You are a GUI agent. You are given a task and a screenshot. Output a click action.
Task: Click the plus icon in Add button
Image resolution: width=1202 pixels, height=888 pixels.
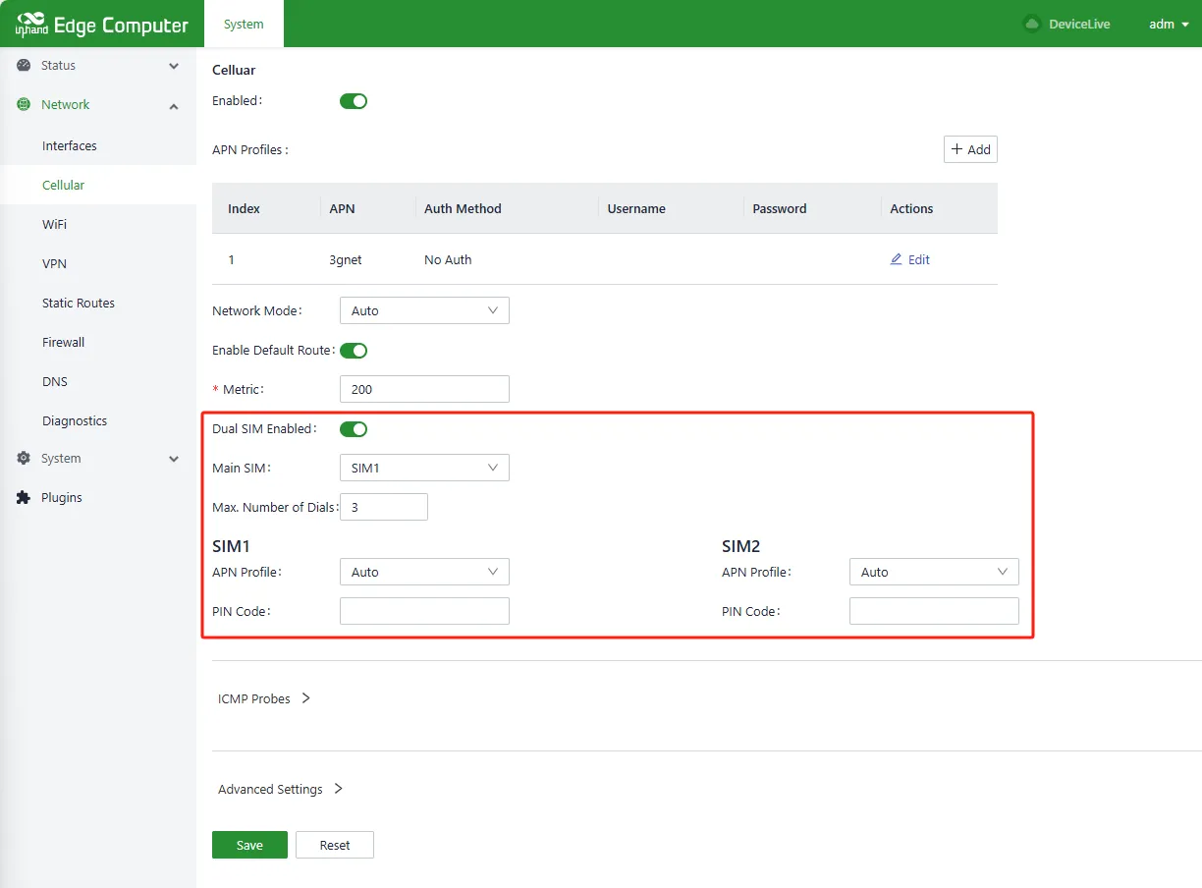pyautogui.click(x=956, y=149)
